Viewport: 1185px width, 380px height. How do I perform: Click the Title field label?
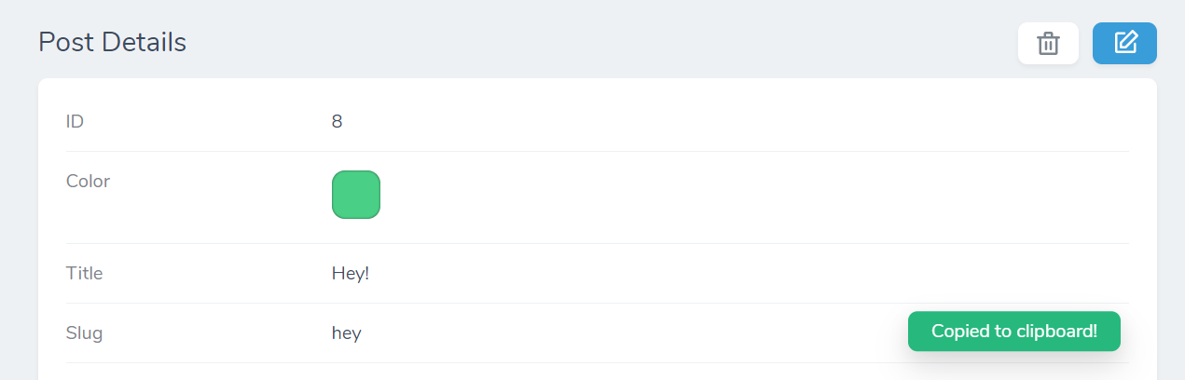84,273
